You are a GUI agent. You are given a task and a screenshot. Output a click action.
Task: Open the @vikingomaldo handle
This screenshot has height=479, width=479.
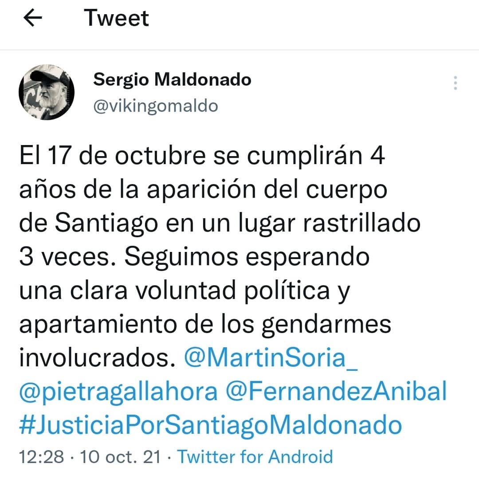pyautogui.click(x=156, y=106)
